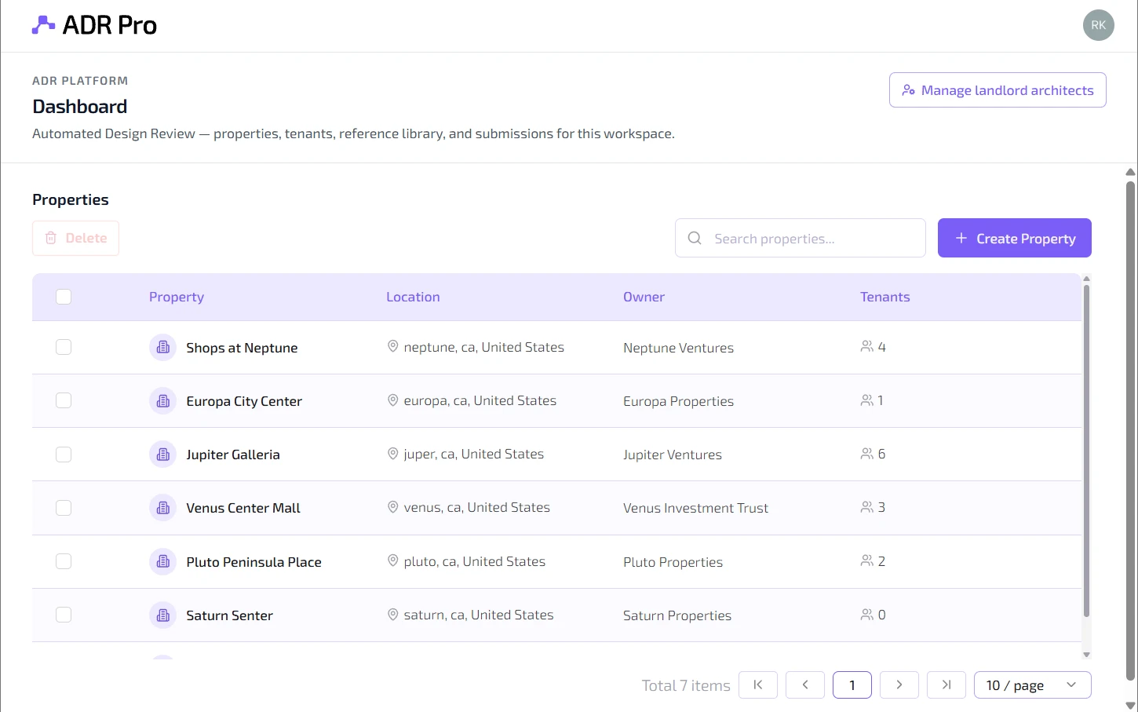Click the location pin for neptune, ca
The width and height of the screenshot is (1138, 712).
393,346
